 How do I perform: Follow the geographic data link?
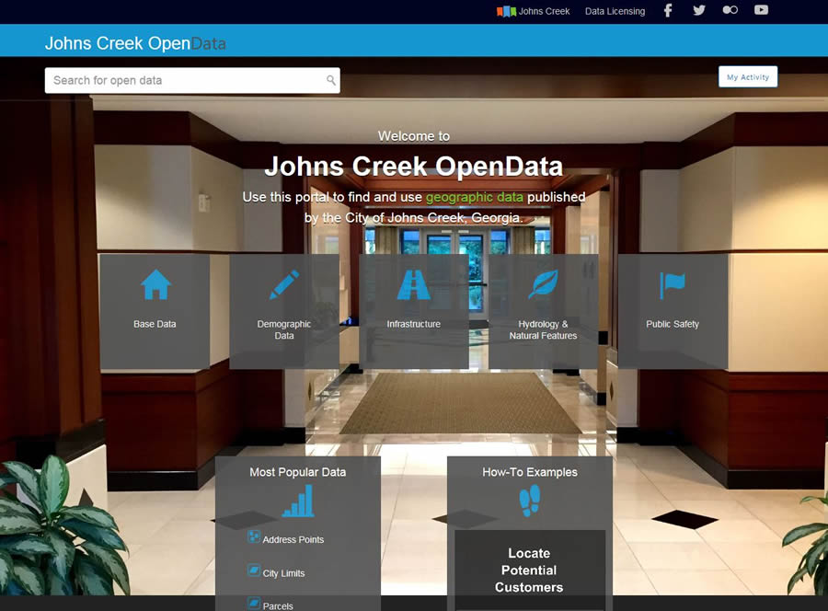click(x=476, y=197)
